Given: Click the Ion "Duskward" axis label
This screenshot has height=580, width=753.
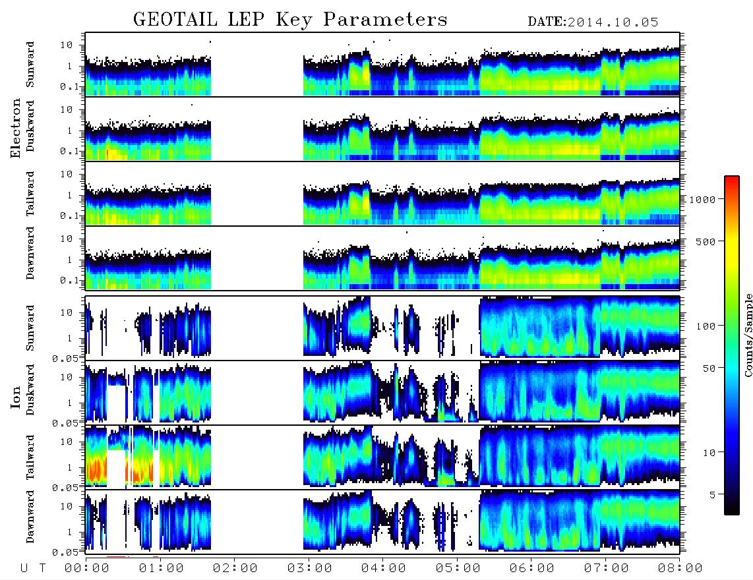Looking at the screenshot, I should [30, 390].
